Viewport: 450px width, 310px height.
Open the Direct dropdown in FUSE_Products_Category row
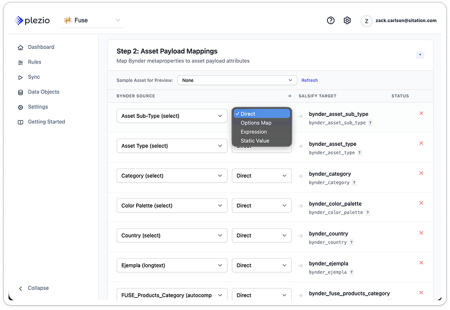click(x=262, y=295)
